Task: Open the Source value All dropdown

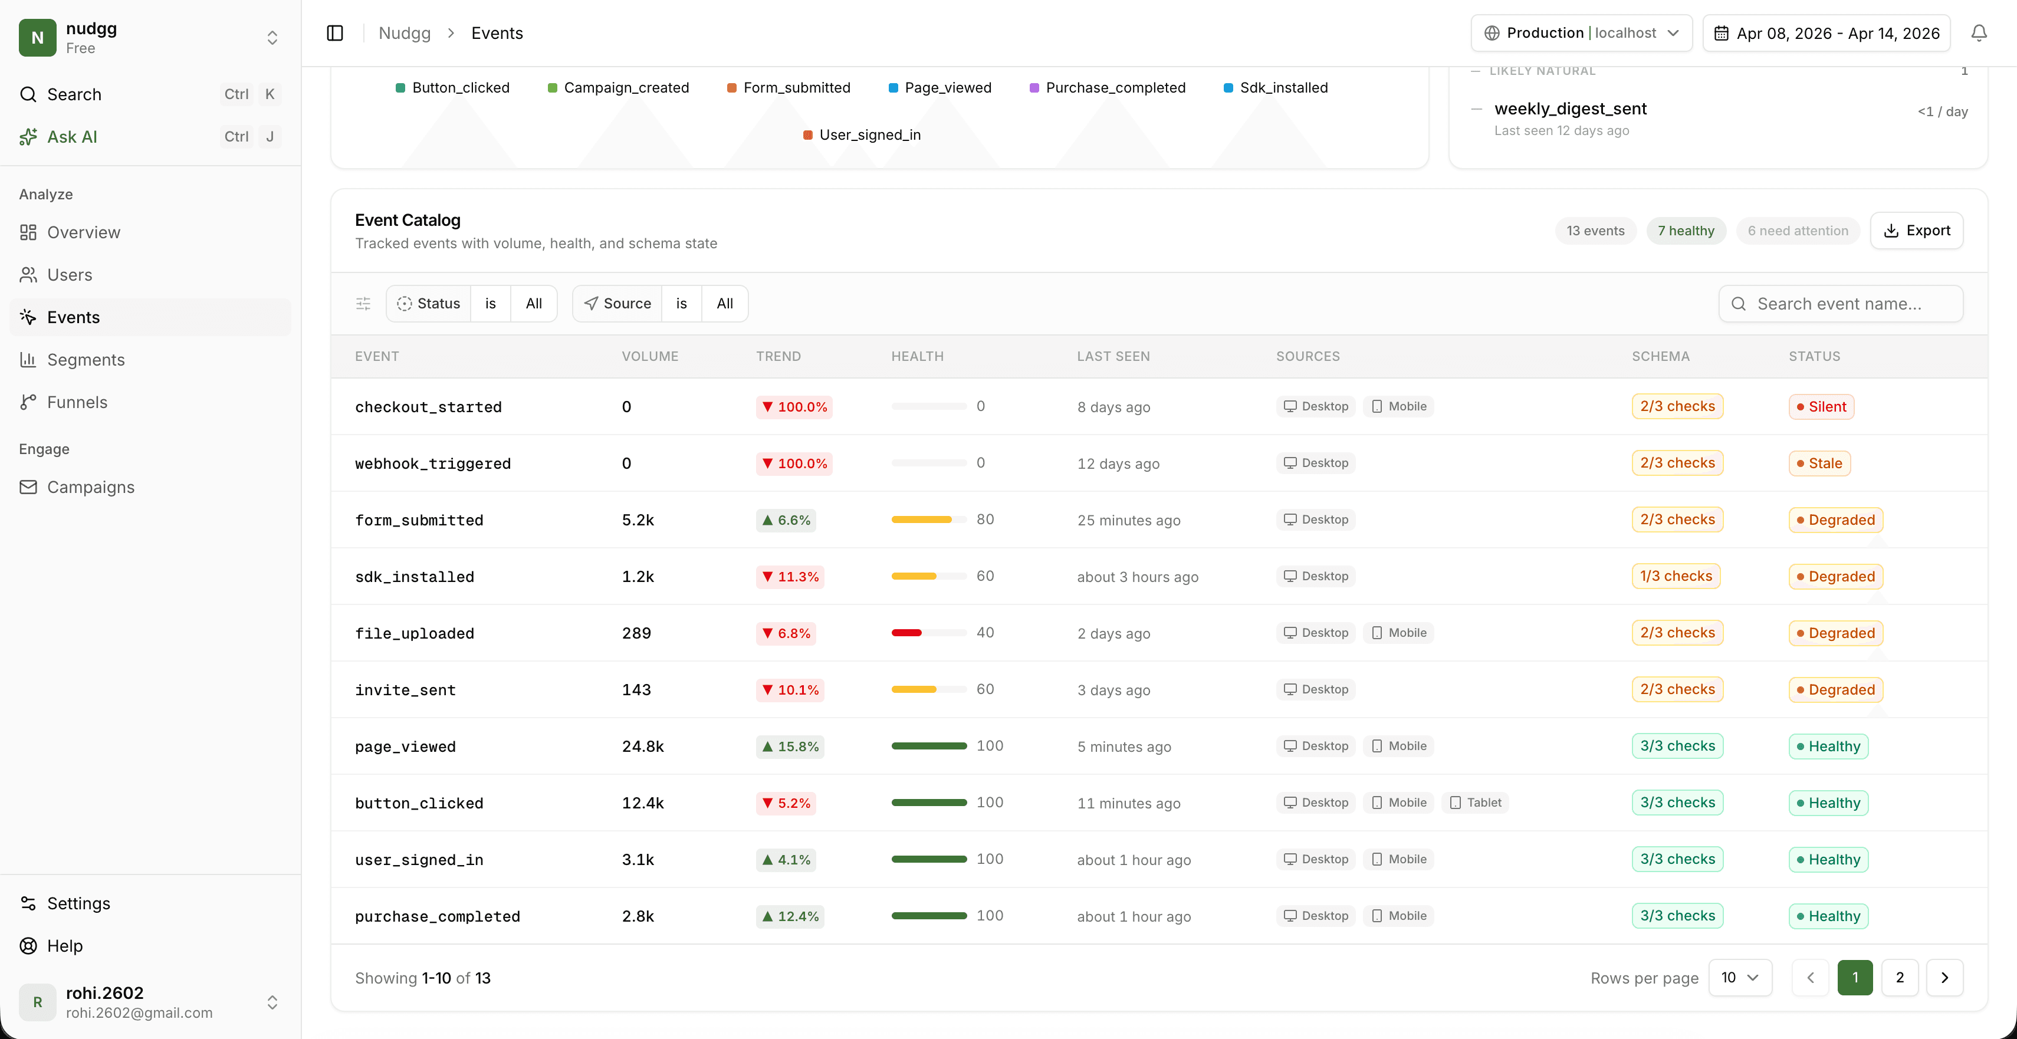Action: [x=725, y=304]
